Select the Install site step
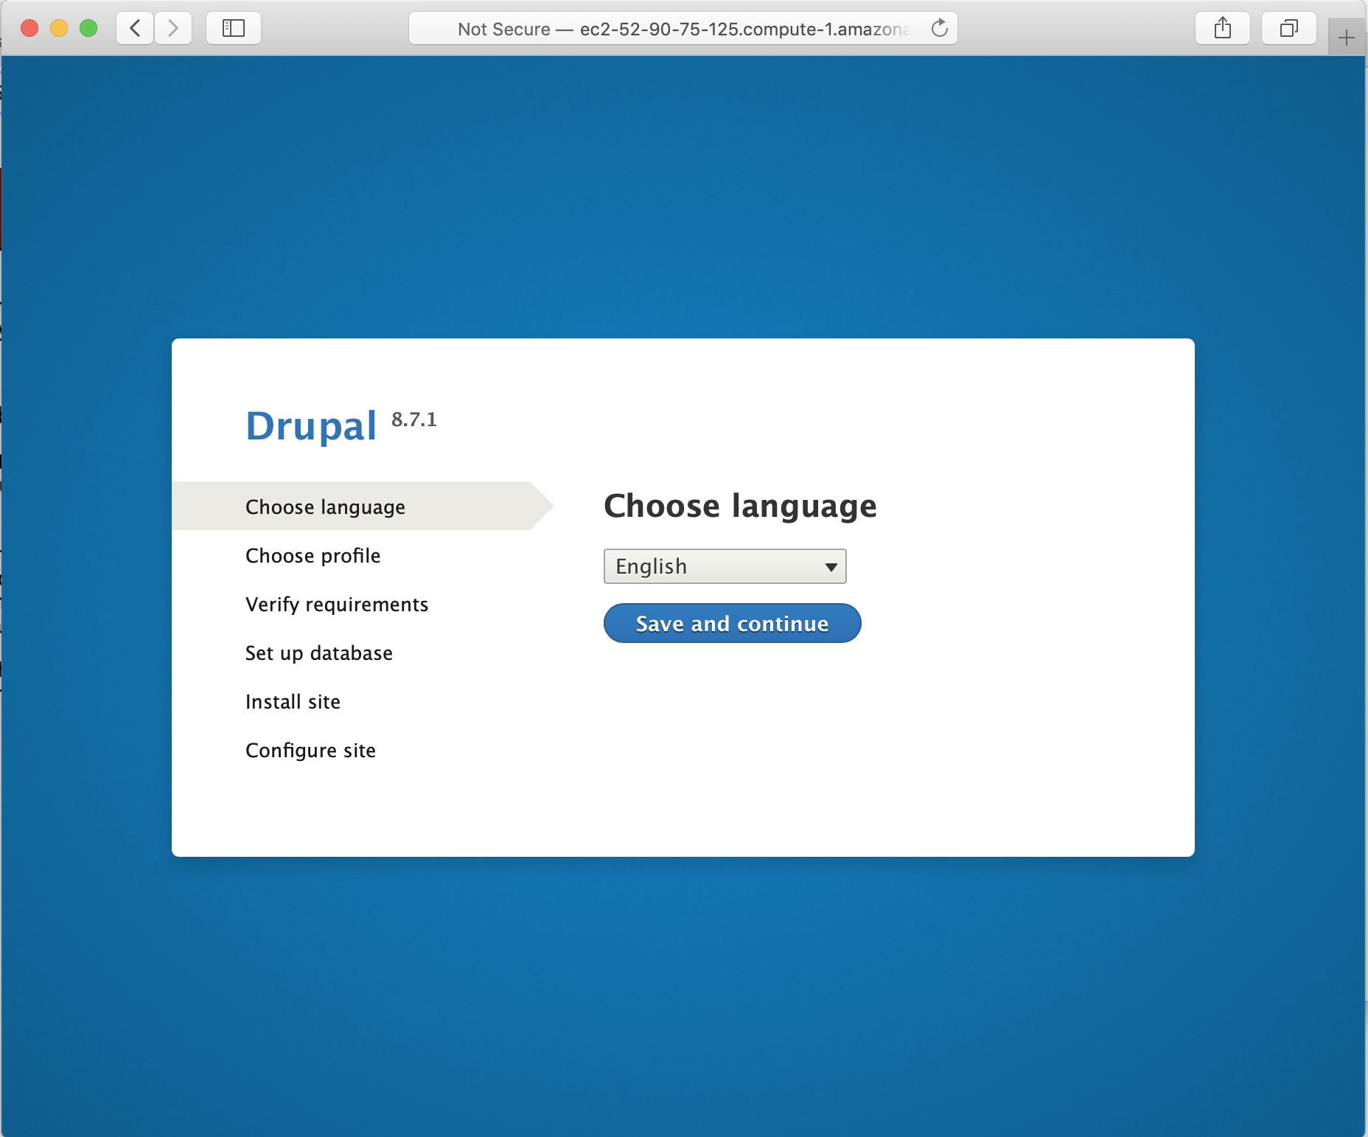Screen dimensions: 1368x1137 (293, 701)
